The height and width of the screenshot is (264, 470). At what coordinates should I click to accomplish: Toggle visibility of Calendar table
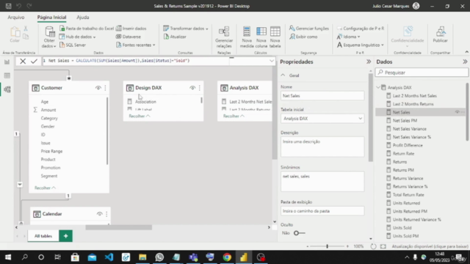pos(99,214)
